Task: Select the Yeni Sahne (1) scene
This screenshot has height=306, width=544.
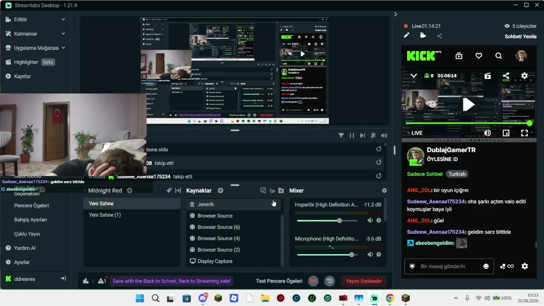Action: (132, 215)
